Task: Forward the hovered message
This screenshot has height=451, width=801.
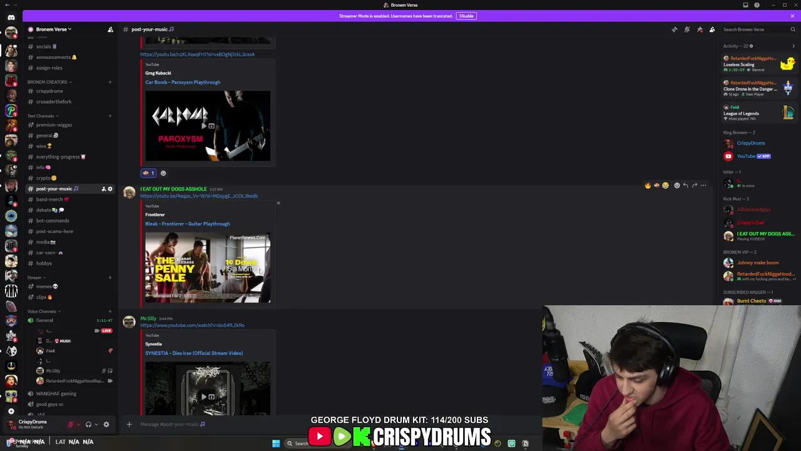Action: point(694,185)
